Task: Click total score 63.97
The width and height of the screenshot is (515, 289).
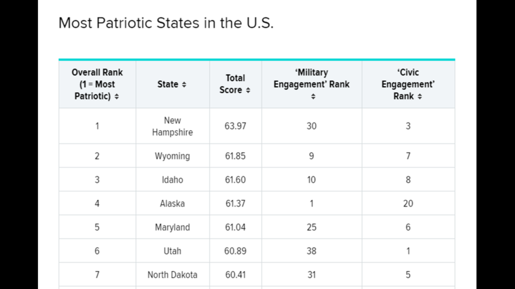Action: click(235, 126)
